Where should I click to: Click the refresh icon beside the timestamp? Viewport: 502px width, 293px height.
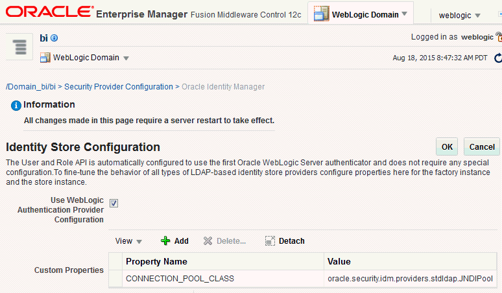(x=498, y=58)
